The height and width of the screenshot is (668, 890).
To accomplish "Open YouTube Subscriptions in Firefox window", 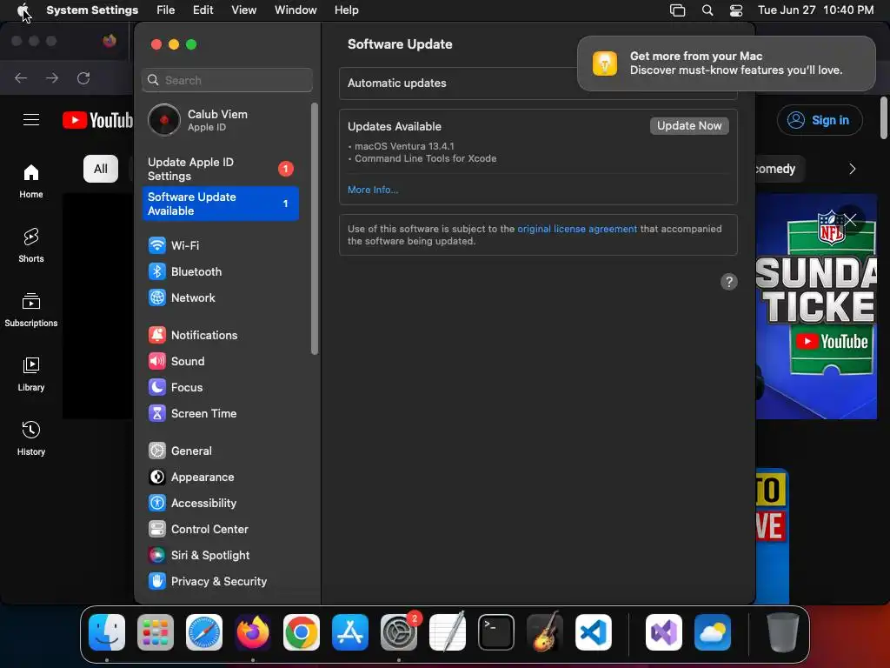I will (31, 311).
